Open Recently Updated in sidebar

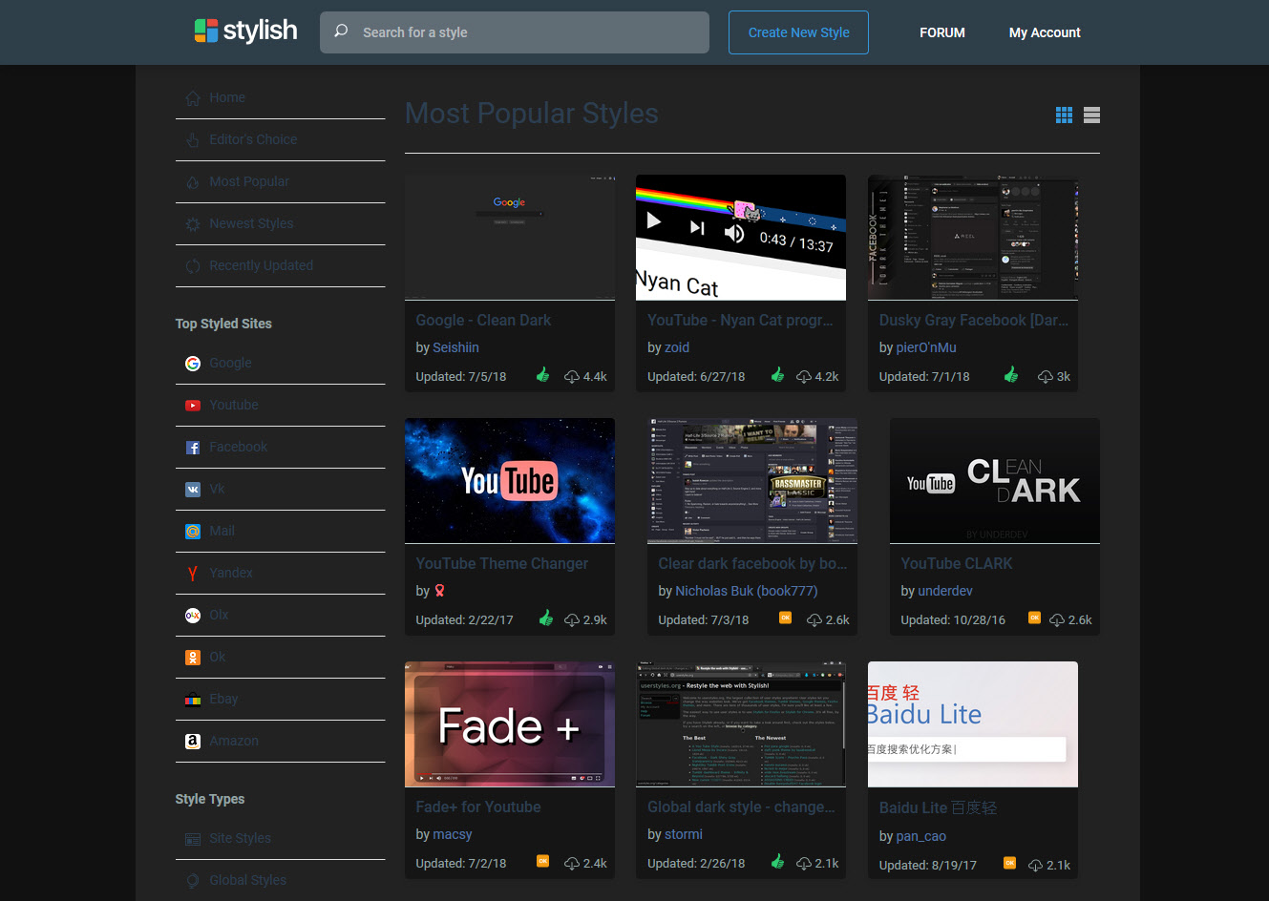pyautogui.click(x=262, y=265)
